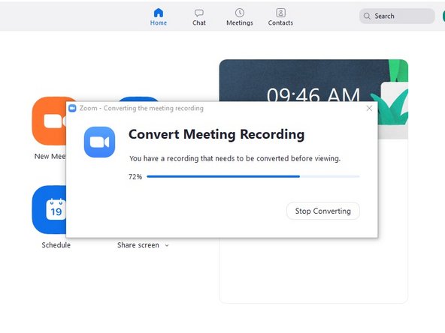The width and height of the screenshot is (445, 333).
Task: Click the Convert Meeting Recording heading
Action: click(x=216, y=134)
